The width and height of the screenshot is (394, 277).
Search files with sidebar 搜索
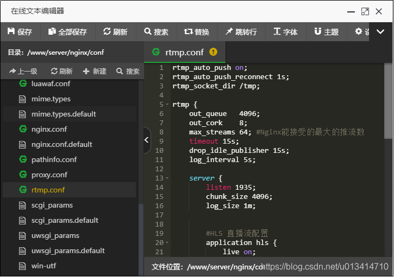click(128, 71)
